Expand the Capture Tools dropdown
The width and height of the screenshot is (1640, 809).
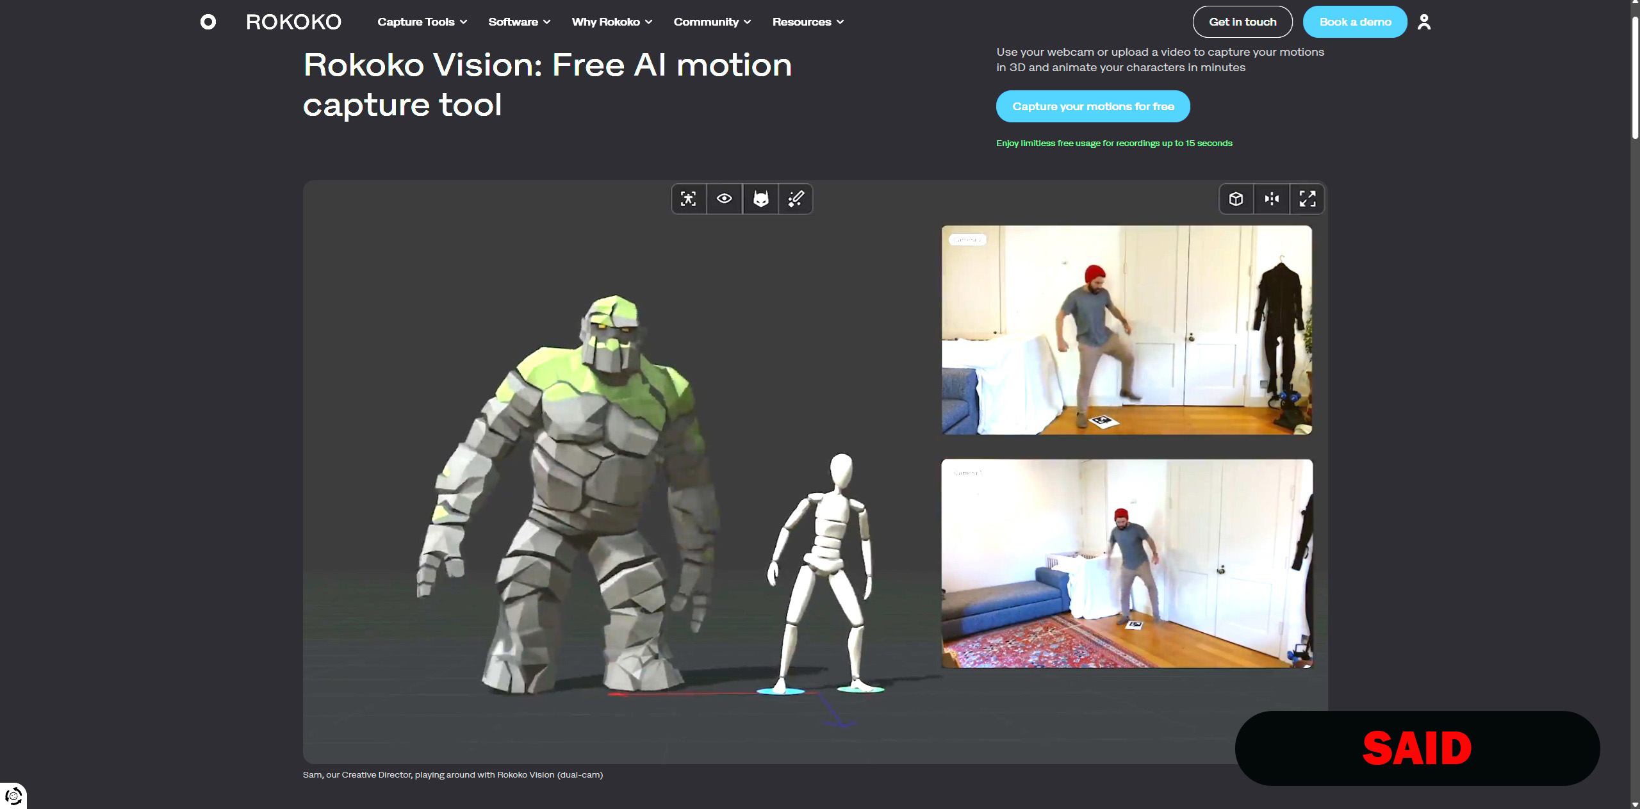click(x=422, y=22)
